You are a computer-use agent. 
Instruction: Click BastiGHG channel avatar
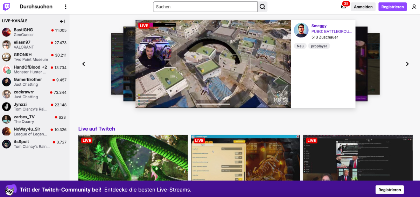point(6,32)
